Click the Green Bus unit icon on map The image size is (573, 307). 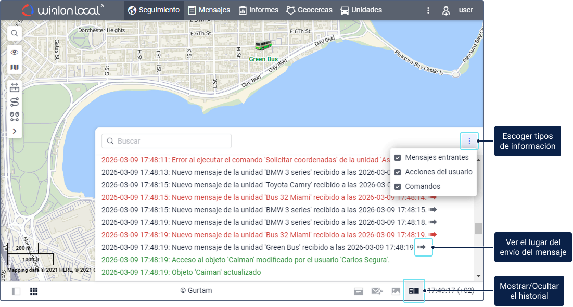(x=264, y=46)
